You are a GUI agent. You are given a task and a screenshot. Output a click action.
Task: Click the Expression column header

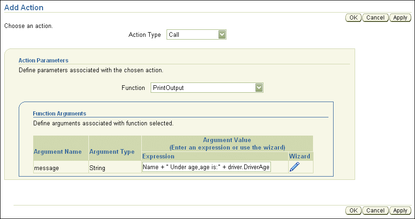click(x=158, y=156)
